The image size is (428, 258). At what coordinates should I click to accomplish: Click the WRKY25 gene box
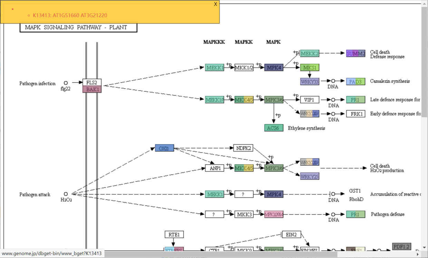[x=310, y=176]
